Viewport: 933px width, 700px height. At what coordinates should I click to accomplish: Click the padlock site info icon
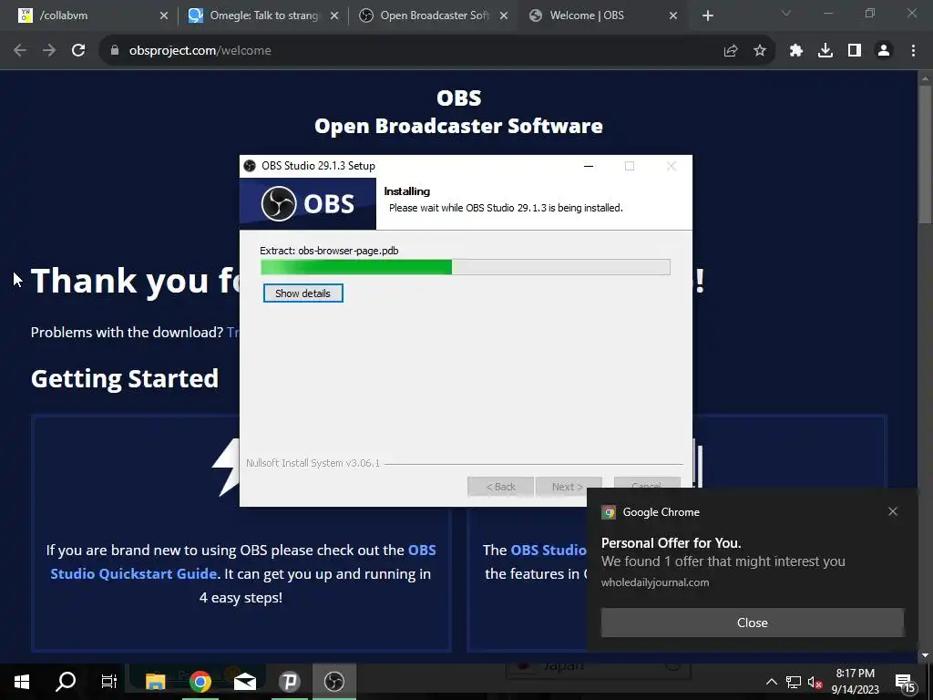[115, 51]
